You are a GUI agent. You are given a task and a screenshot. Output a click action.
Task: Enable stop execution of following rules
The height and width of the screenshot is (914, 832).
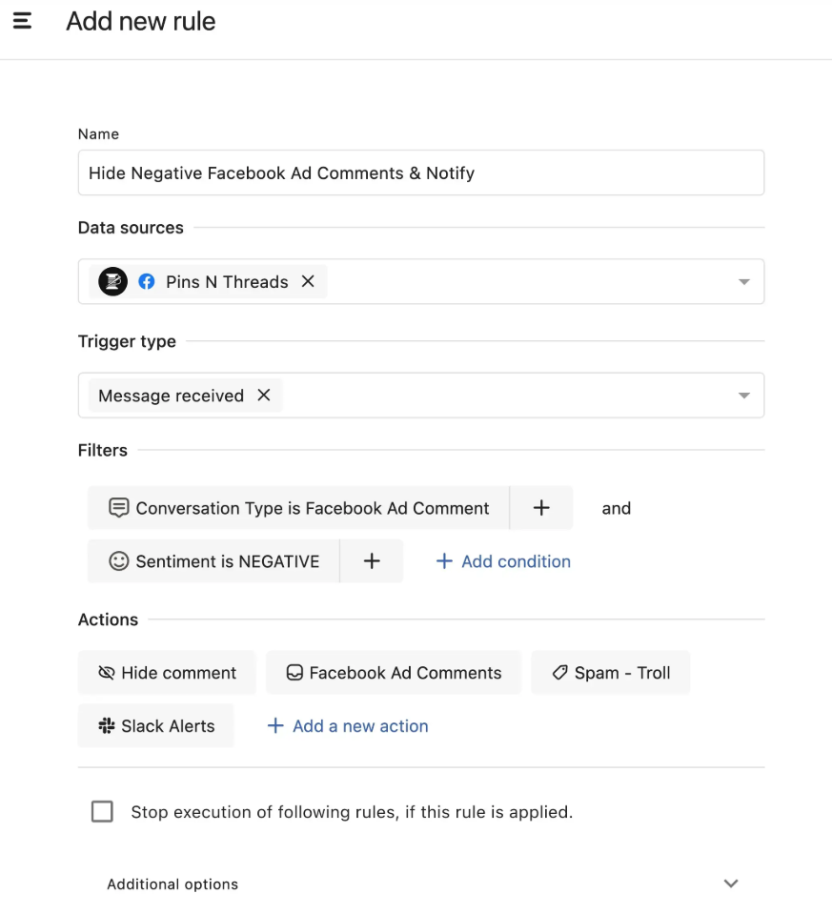coord(102,811)
